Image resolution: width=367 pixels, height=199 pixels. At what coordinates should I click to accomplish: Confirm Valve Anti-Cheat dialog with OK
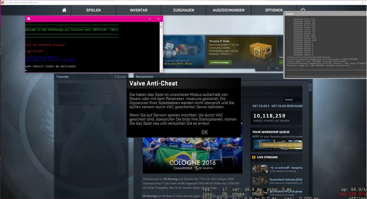tap(205, 132)
